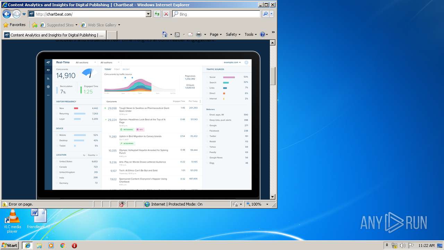Click the network tray icon

(394, 245)
